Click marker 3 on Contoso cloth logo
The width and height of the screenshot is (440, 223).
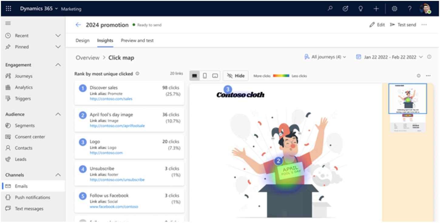tap(228, 89)
